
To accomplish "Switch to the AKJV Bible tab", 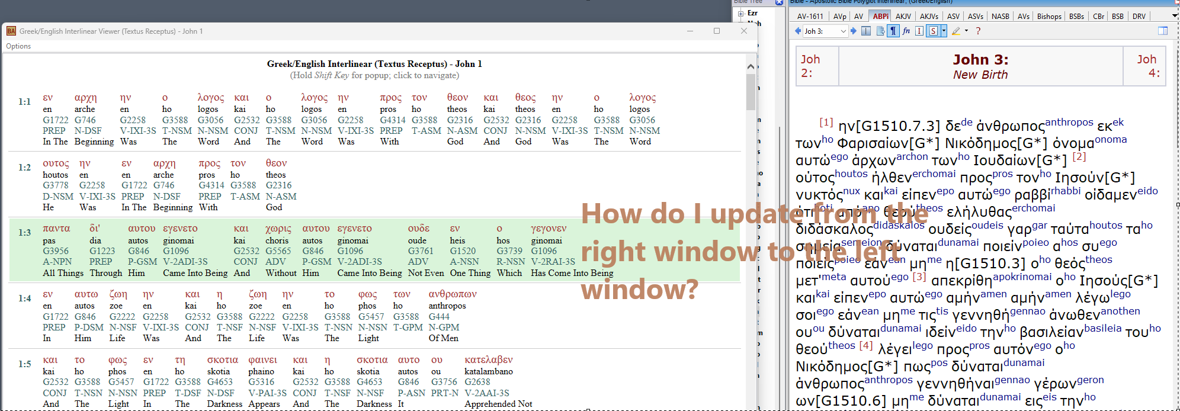I will coord(903,16).
